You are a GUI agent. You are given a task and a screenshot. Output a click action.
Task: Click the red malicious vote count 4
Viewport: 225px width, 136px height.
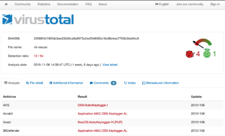[198, 54]
